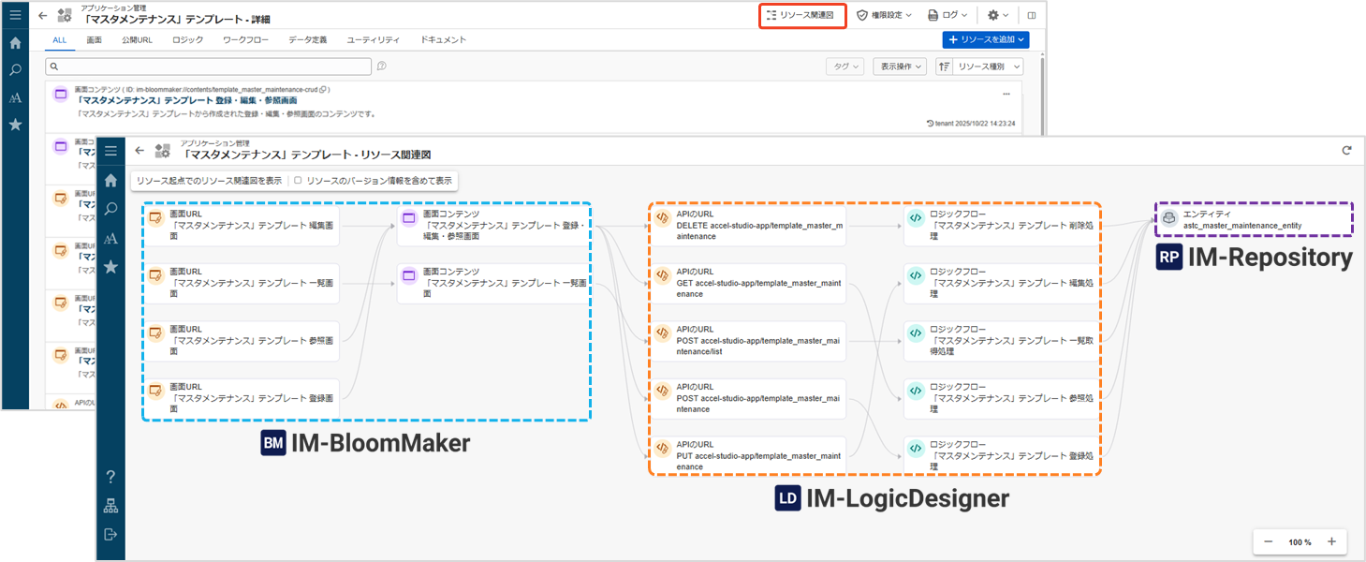1366x562 pixels.
Task: Open the sitemap icon in lower sidebar
Action: (x=110, y=506)
